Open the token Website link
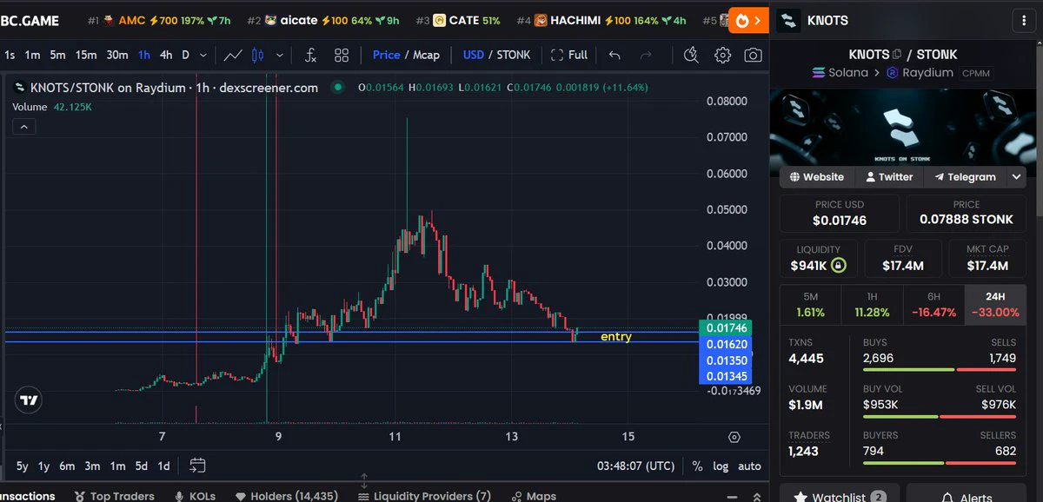 [x=817, y=176]
